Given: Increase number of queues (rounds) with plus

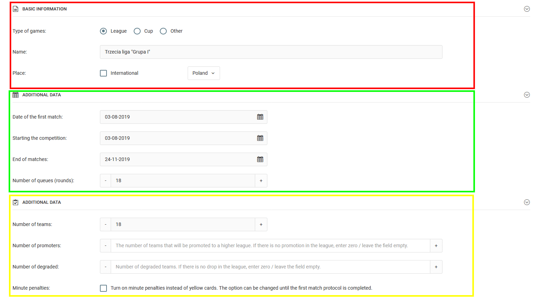Looking at the screenshot, I should click(x=261, y=181).
